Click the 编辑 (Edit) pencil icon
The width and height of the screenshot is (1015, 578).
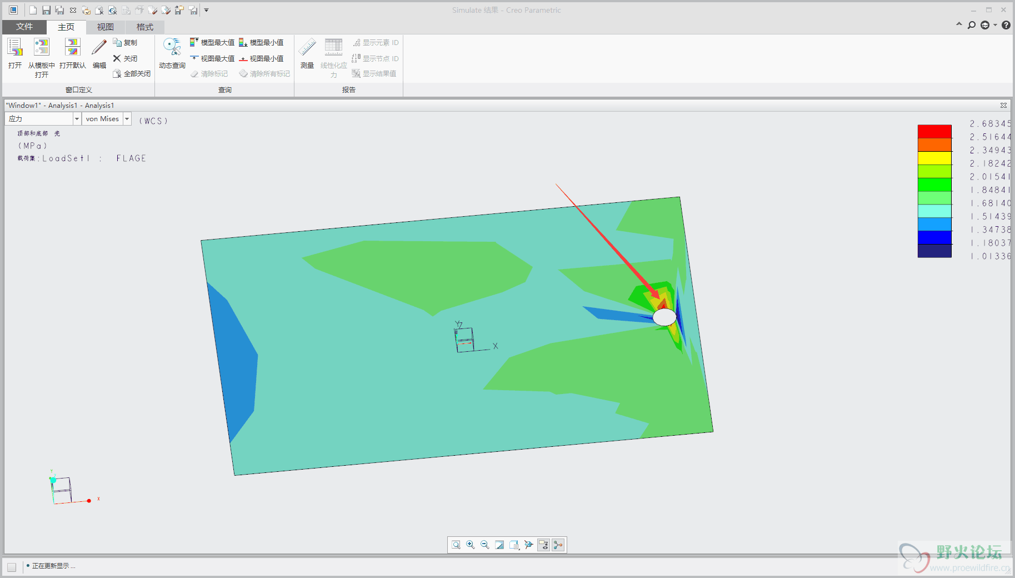99,48
